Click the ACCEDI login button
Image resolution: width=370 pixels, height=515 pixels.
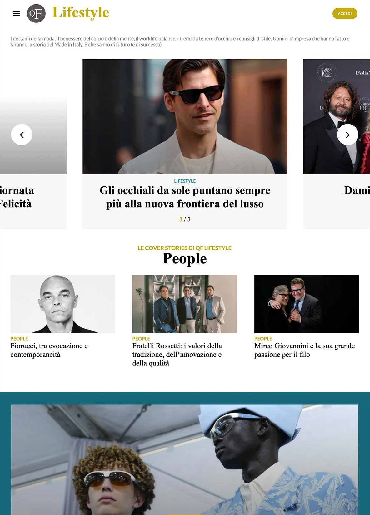[345, 13]
